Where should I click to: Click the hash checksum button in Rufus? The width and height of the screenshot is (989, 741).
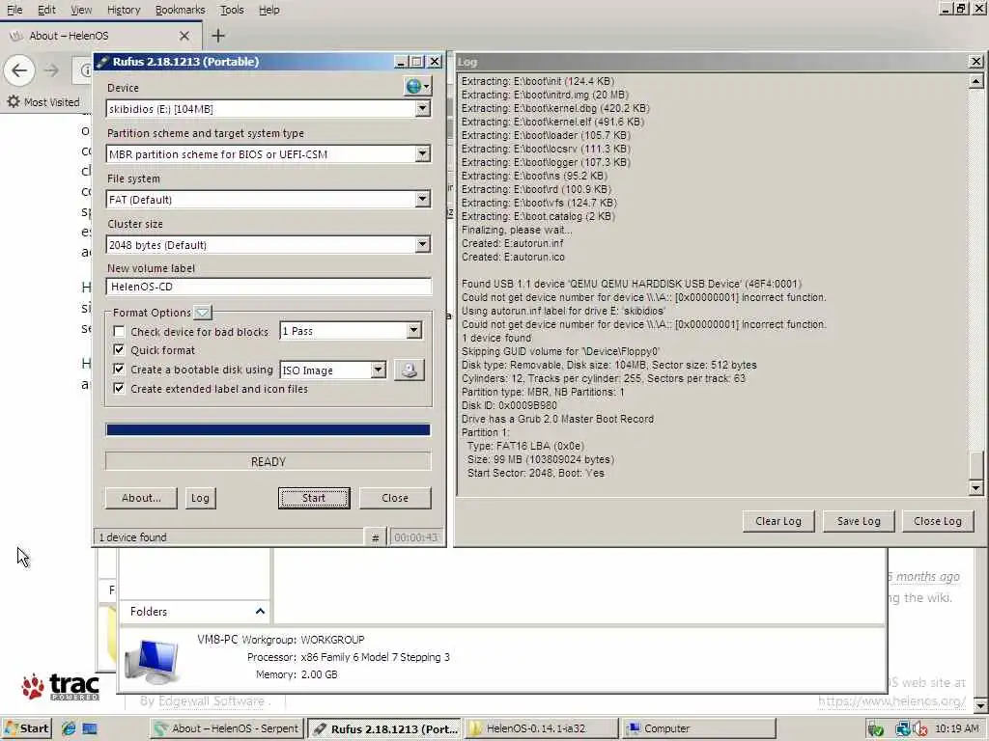376,537
